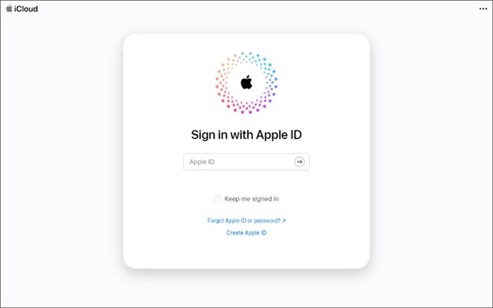Viewport: 493px width, 308px height.
Task: Enable the Keep me signed in checkbox
Action: click(x=217, y=199)
